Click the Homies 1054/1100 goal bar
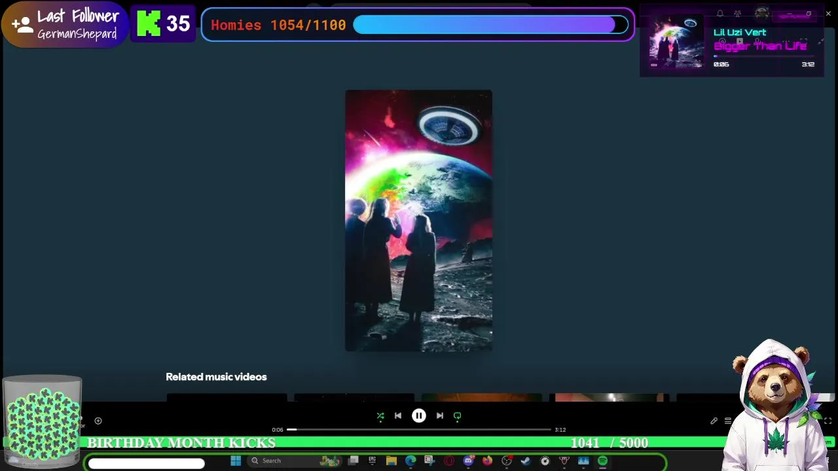The width and height of the screenshot is (838, 471). [418, 25]
